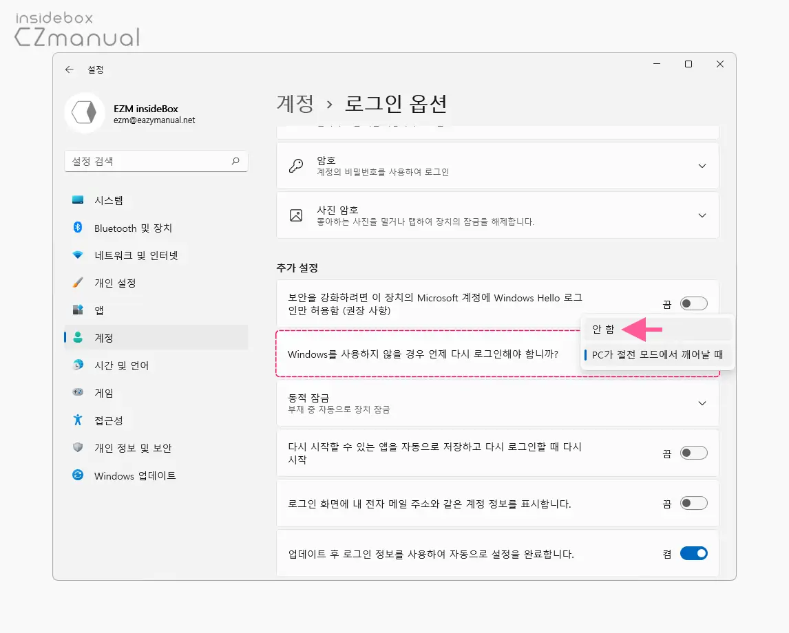This screenshot has height=633, width=789.
Task: Minimize the 설정 window
Action: (x=657, y=64)
